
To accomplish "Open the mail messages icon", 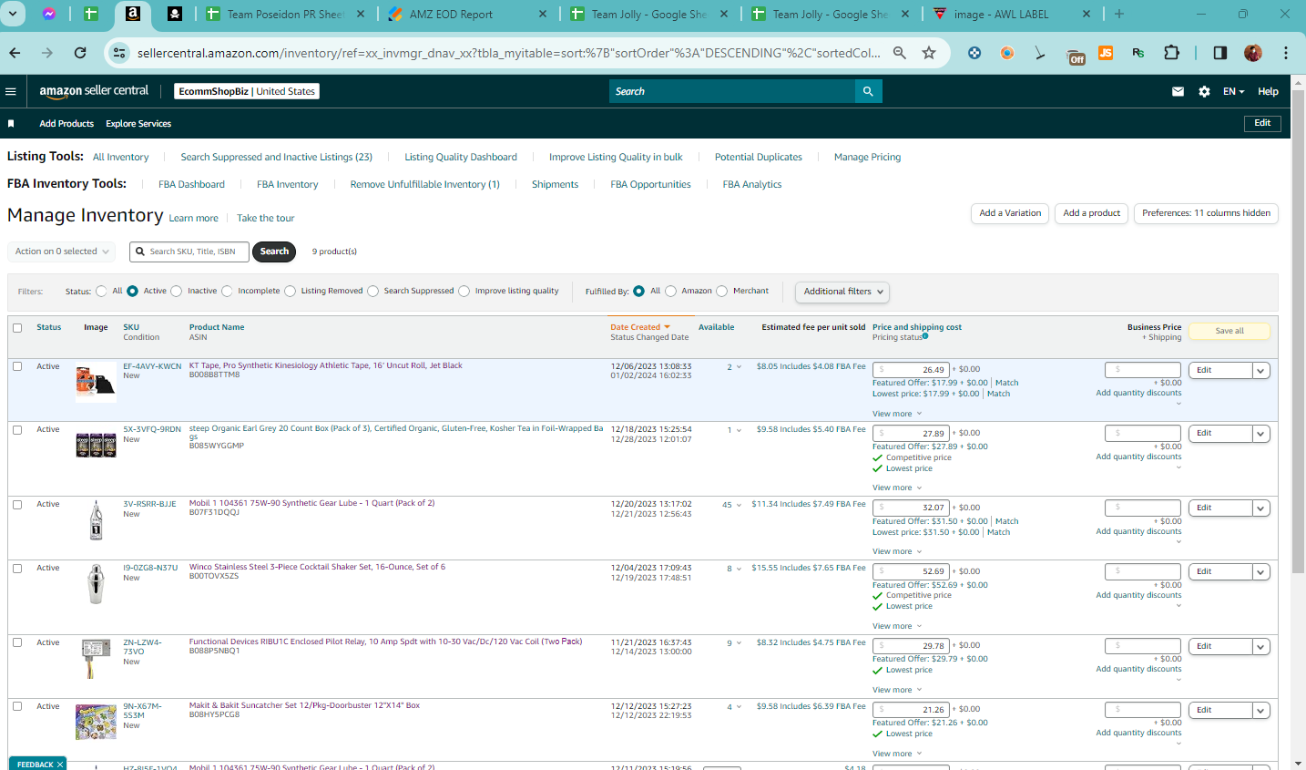I will 1178,91.
